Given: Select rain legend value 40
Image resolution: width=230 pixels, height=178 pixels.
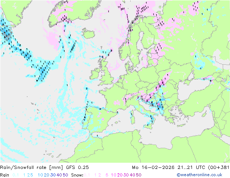Looking at the screenshot, I should [x=59, y=175].
